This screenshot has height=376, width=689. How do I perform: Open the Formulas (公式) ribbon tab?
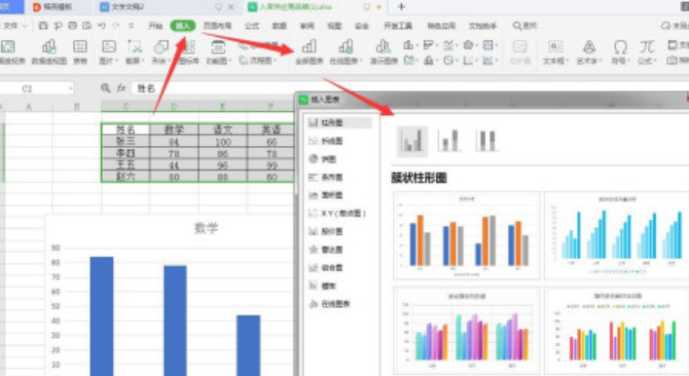tap(252, 26)
